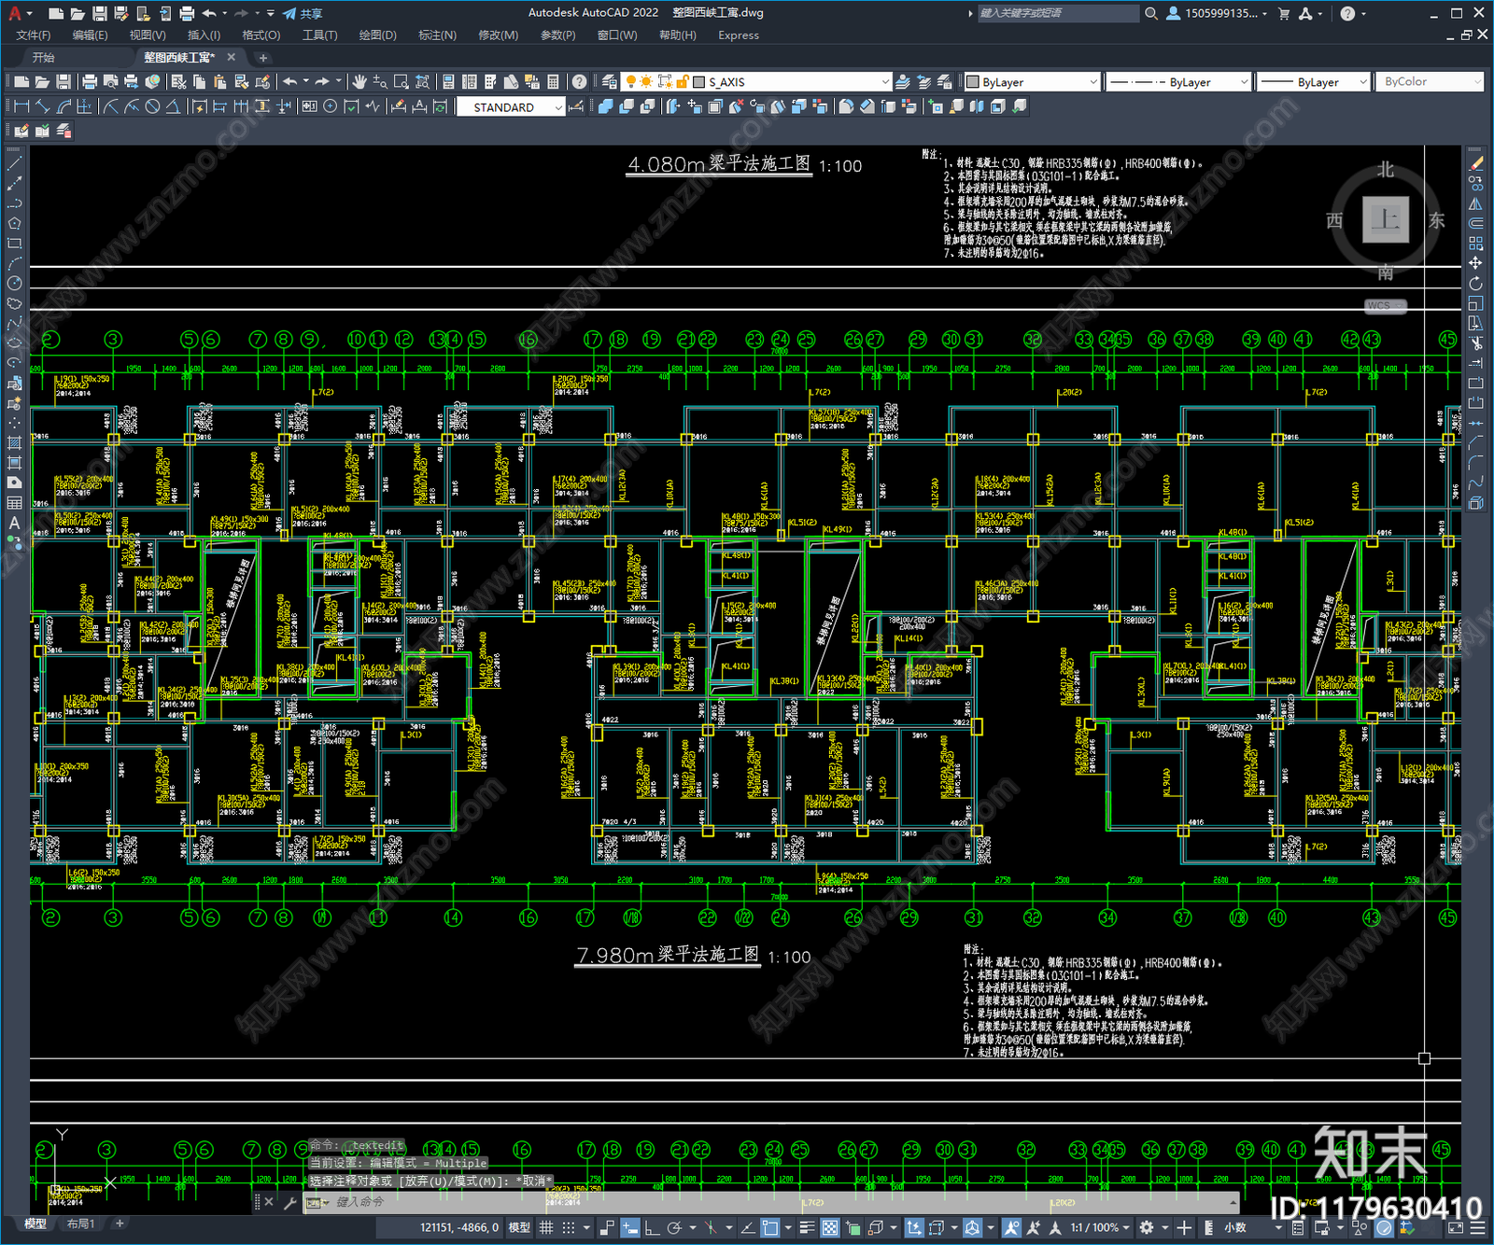Toggle transparency display in the status bar
This screenshot has height=1245, width=1494.
click(x=829, y=1227)
